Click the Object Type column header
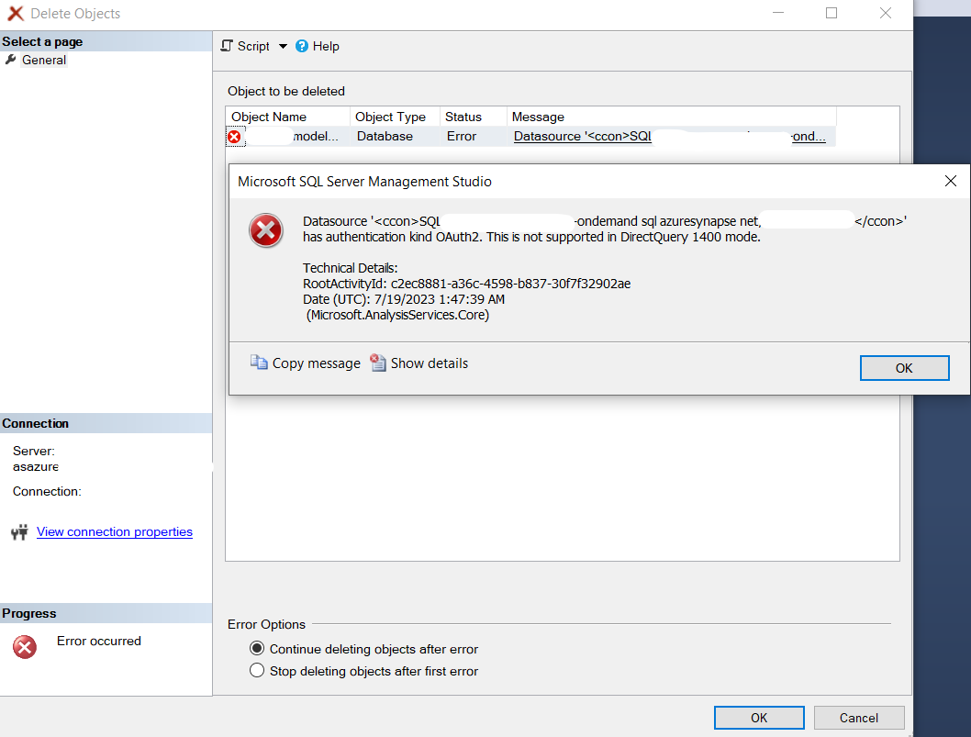The image size is (971, 737). 395,117
